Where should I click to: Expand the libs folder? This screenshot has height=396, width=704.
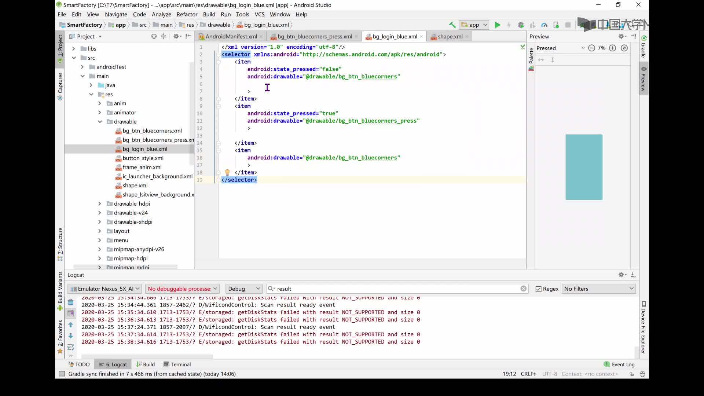pos(73,49)
